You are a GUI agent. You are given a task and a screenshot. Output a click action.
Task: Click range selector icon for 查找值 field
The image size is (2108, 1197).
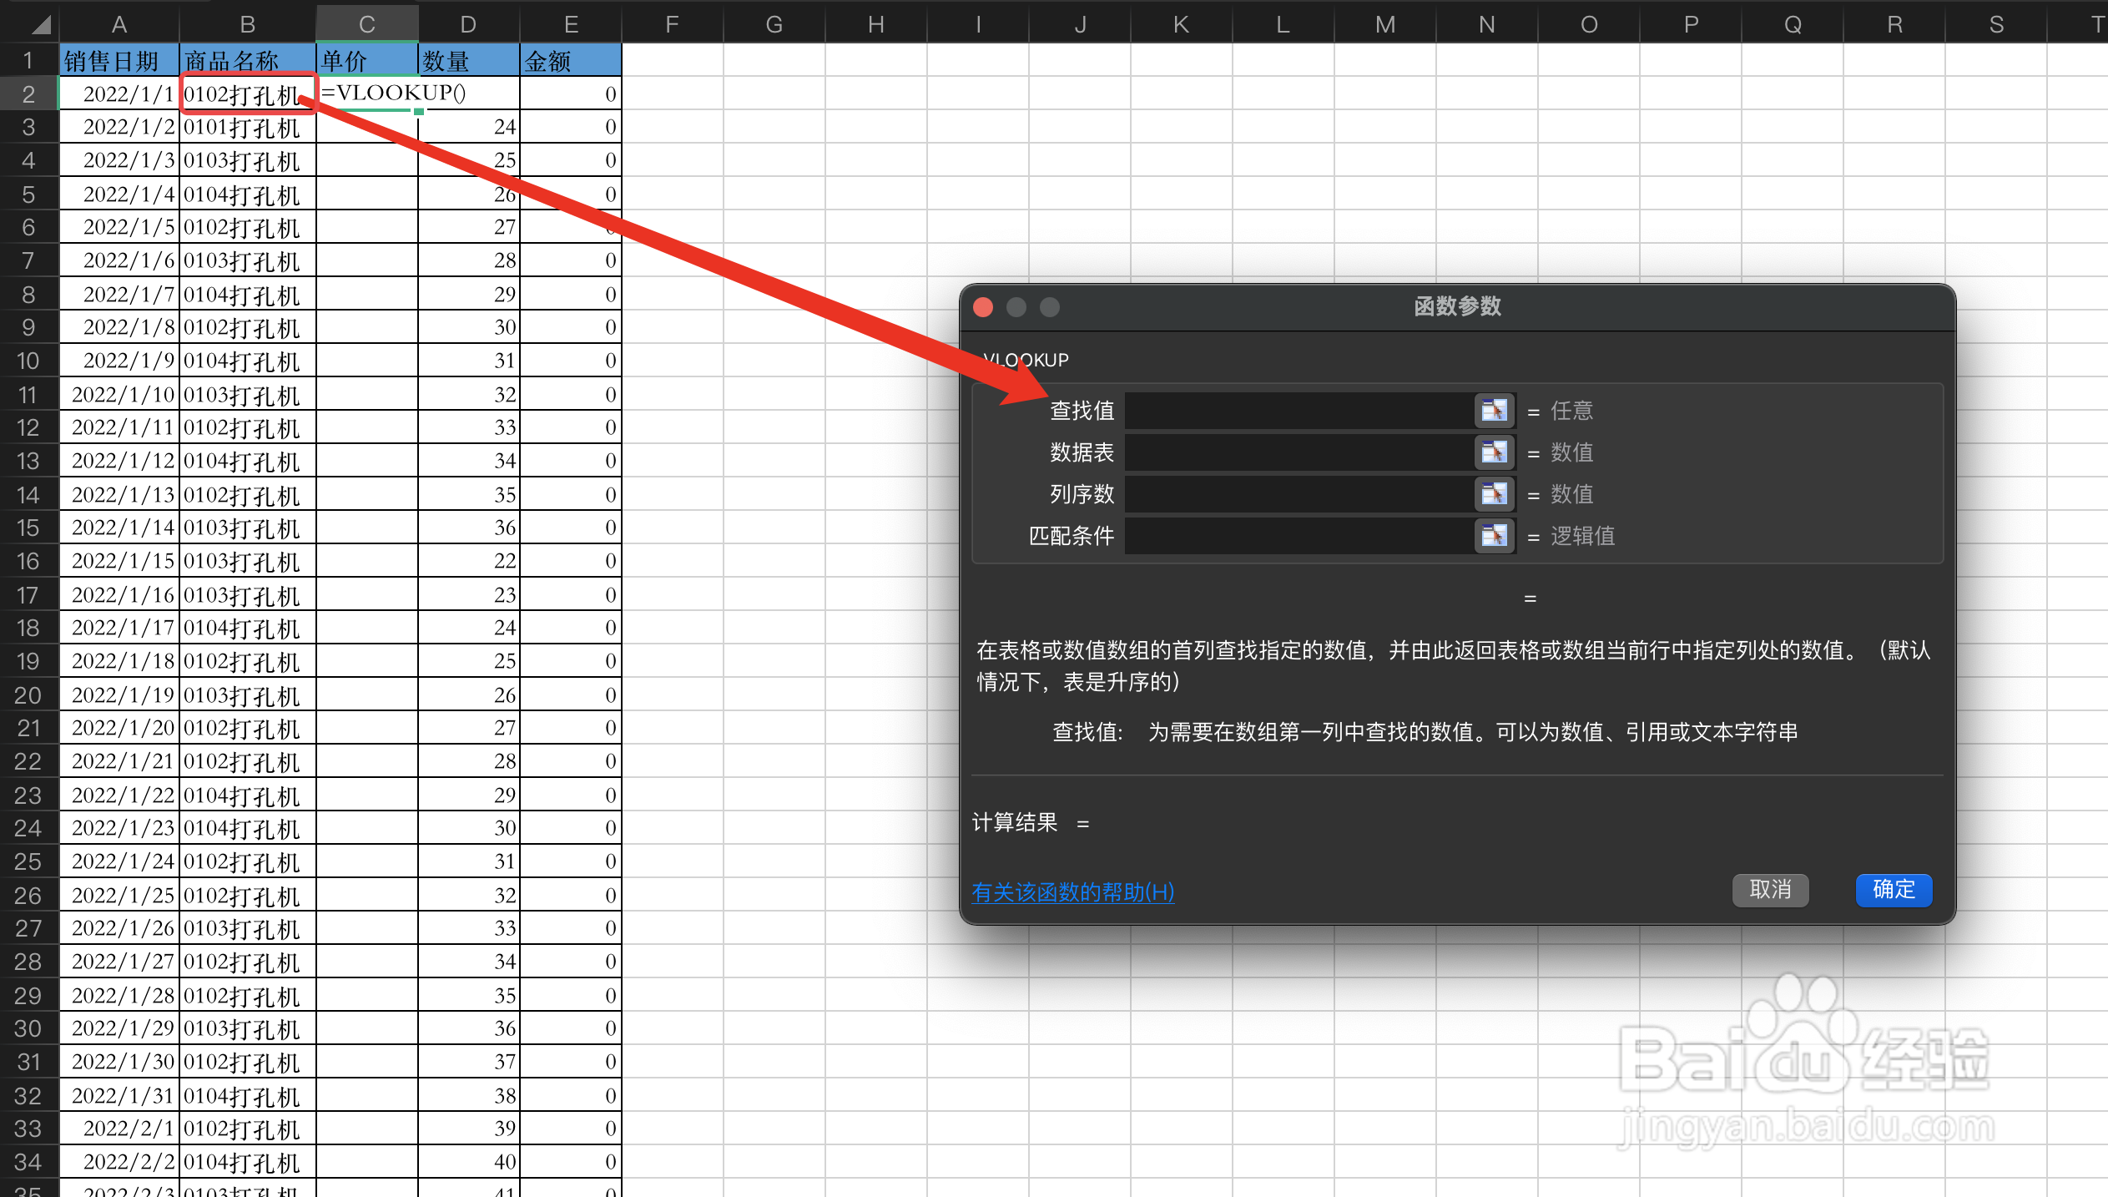(x=1494, y=411)
